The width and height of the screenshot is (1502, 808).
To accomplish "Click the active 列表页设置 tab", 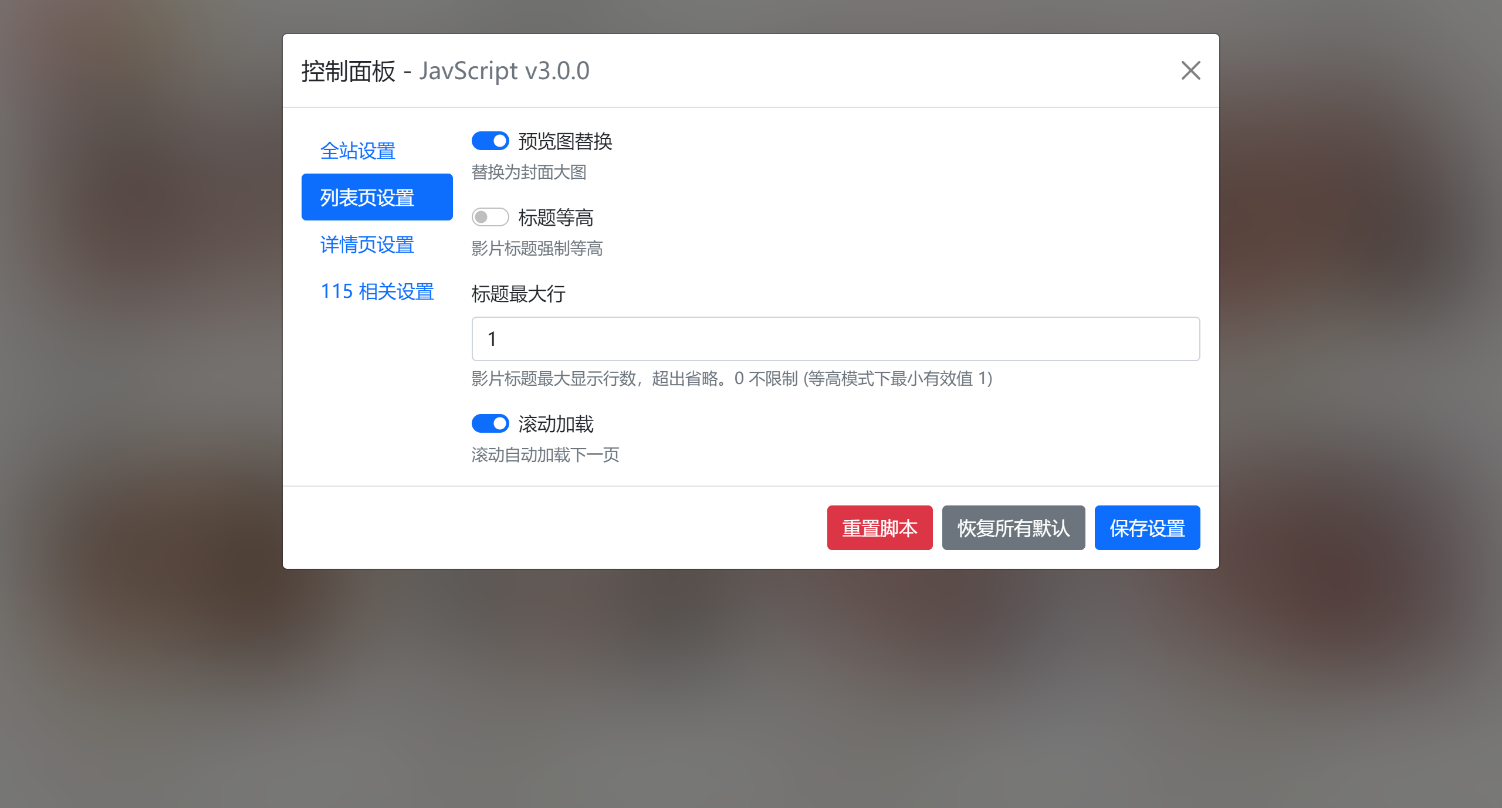I will (x=377, y=197).
